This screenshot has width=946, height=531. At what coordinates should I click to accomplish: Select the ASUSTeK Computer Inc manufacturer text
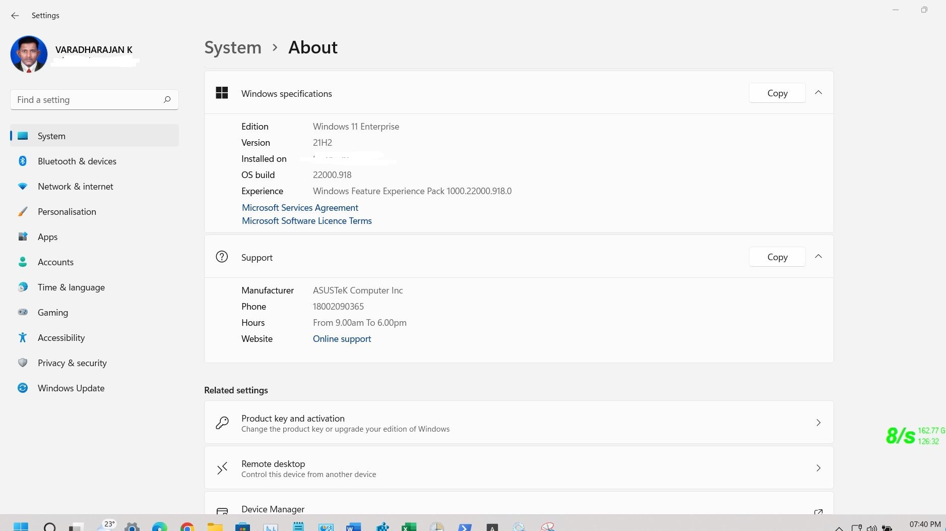(x=358, y=290)
